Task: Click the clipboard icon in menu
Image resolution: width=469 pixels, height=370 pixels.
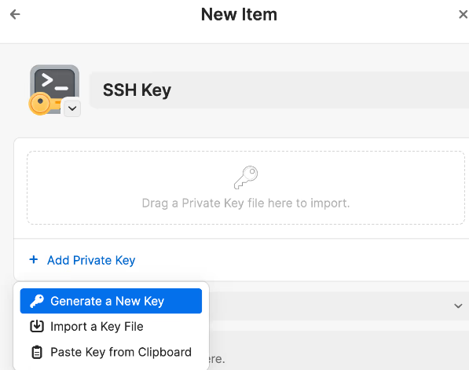Action: click(x=37, y=352)
